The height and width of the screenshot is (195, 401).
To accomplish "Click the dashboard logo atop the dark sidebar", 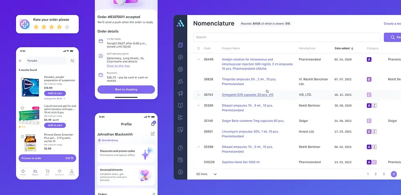I will point(180,23).
